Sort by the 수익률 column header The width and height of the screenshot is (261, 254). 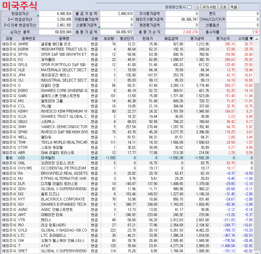(245, 39)
